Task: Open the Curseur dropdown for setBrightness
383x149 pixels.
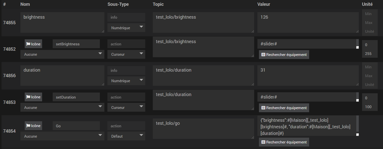Action: [x=126, y=54]
